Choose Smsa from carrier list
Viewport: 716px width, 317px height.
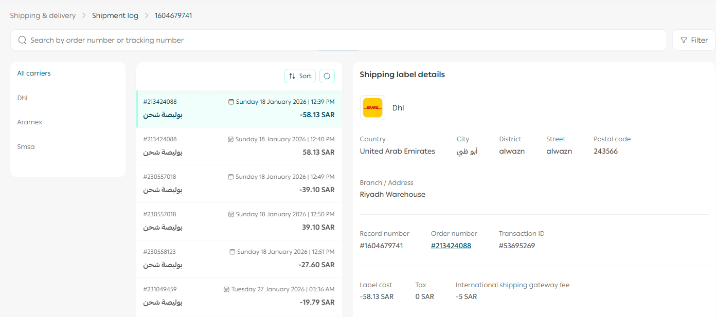26,147
